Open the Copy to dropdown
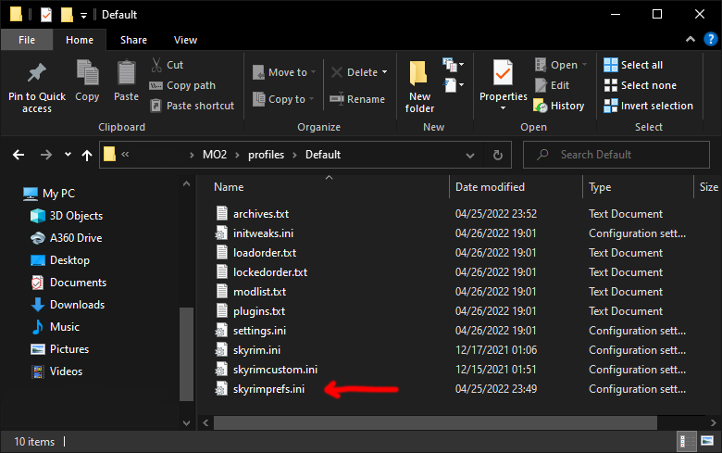 point(283,99)
